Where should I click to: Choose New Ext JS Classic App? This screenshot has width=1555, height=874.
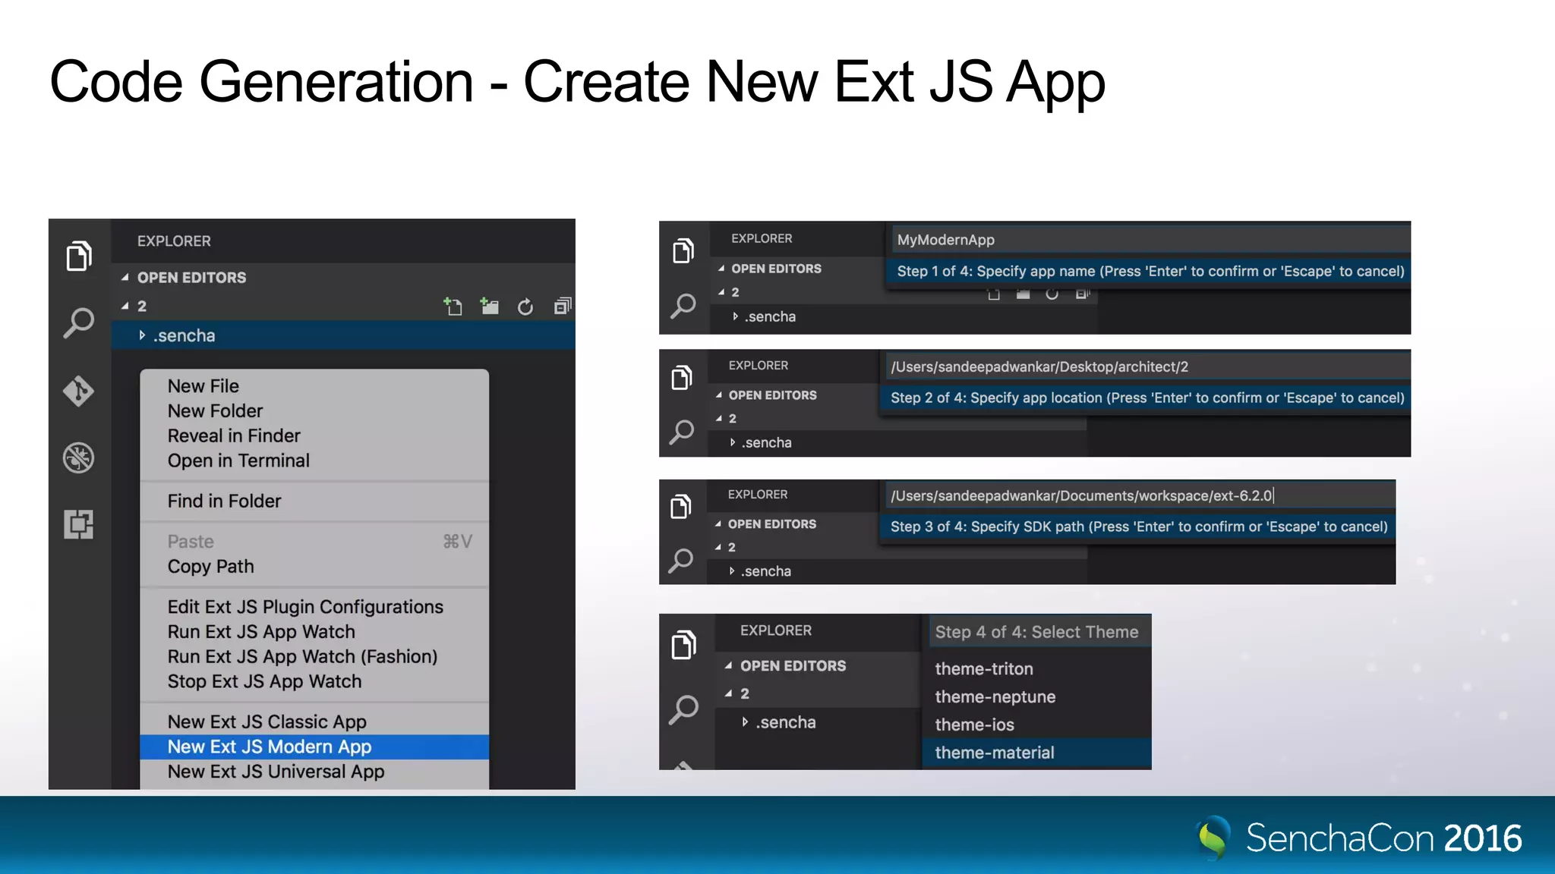314,722
